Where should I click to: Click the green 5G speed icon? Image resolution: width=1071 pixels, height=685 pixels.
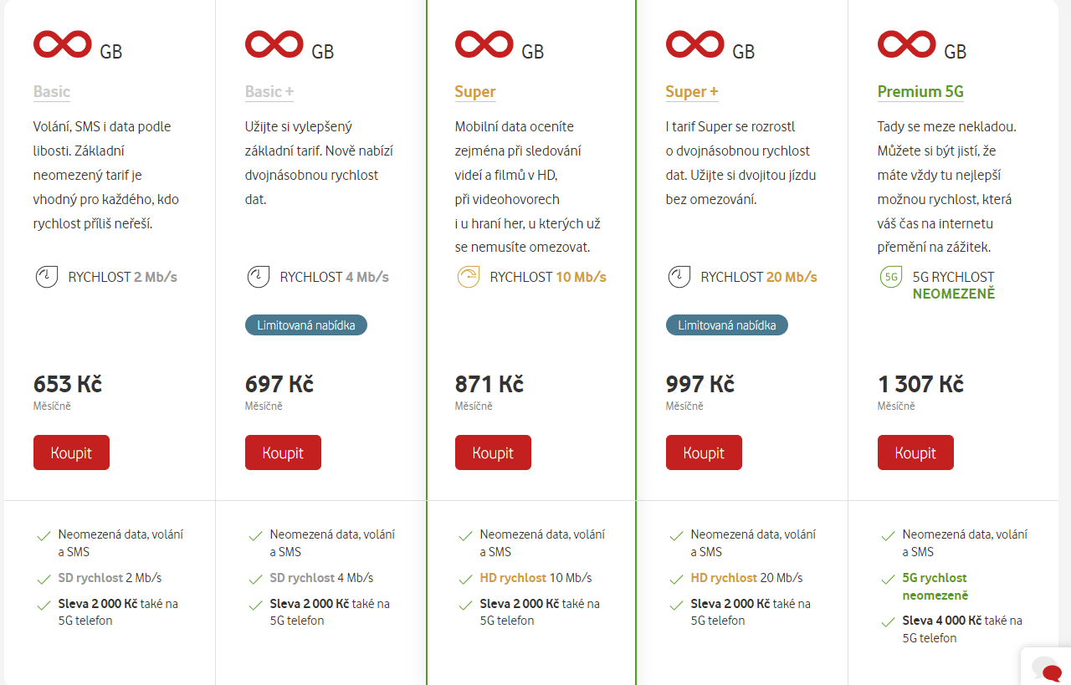point(891,277)
